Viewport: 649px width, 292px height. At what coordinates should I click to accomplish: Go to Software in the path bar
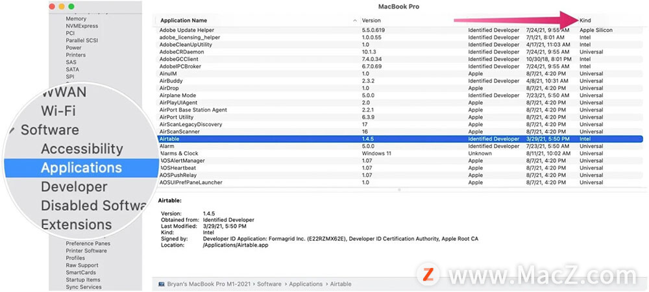(269, 284)
